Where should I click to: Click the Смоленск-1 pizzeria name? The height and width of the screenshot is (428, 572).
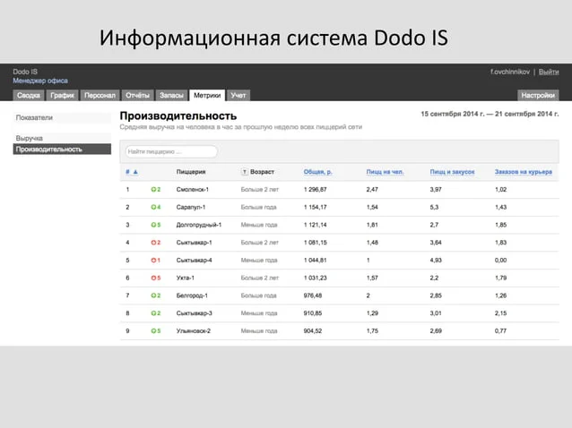click(192, 190)
